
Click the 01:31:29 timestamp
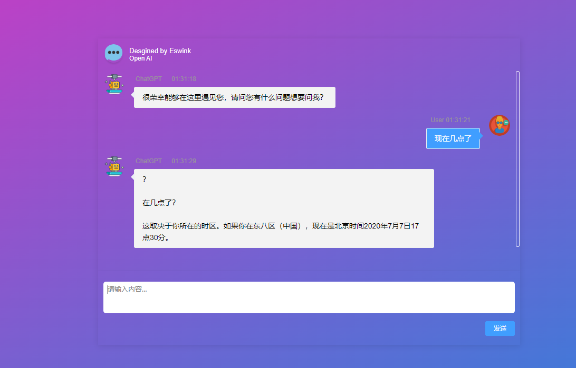click(x=184, y=161)
